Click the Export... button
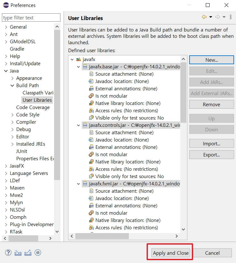 click(x=212, y=155)
